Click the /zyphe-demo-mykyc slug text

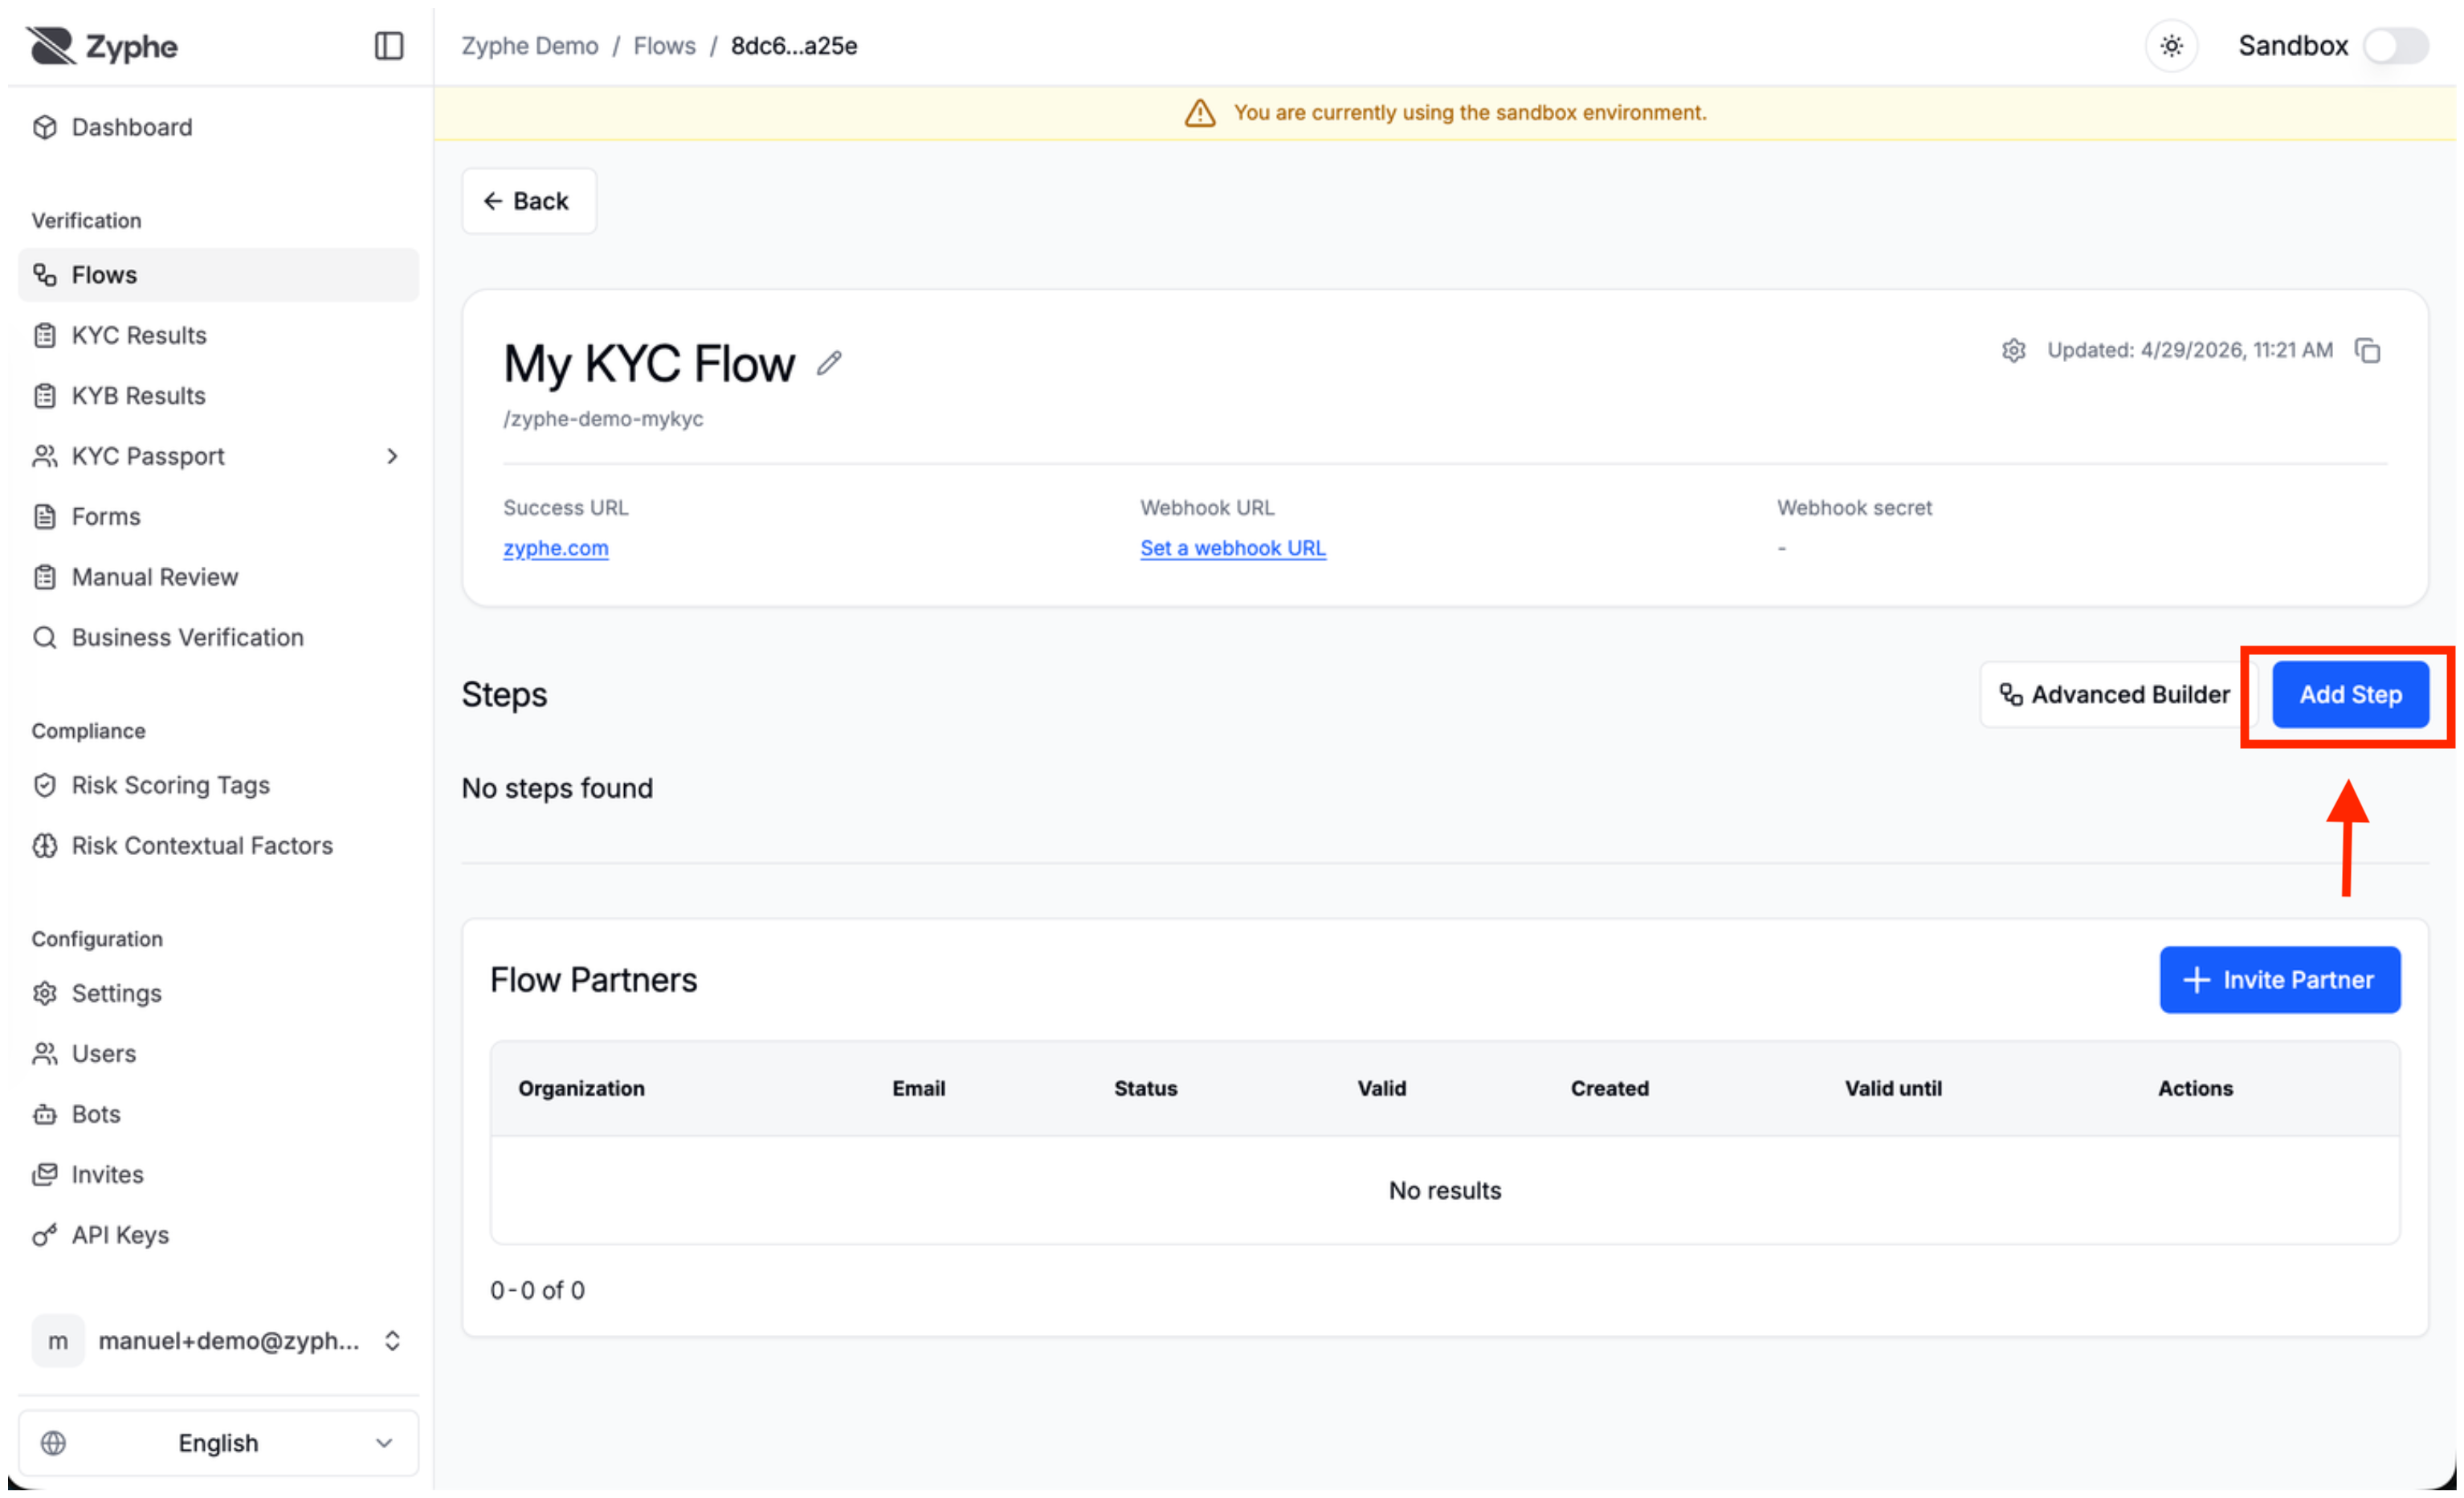point(603,419)
